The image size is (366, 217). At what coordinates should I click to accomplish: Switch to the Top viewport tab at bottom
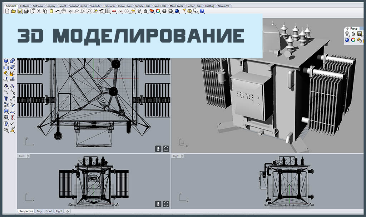39,211
